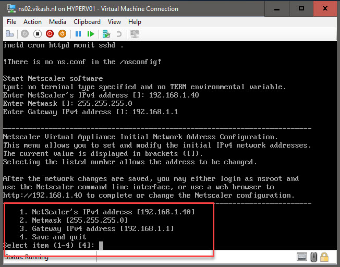Click the 'Start Netscaler software' line
This screenshot has height=267, width=340.
pyautogui.click(x=53, y=78)
